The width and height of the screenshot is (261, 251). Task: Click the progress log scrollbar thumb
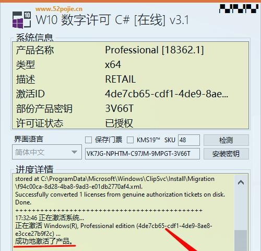(x=241, y=241)
